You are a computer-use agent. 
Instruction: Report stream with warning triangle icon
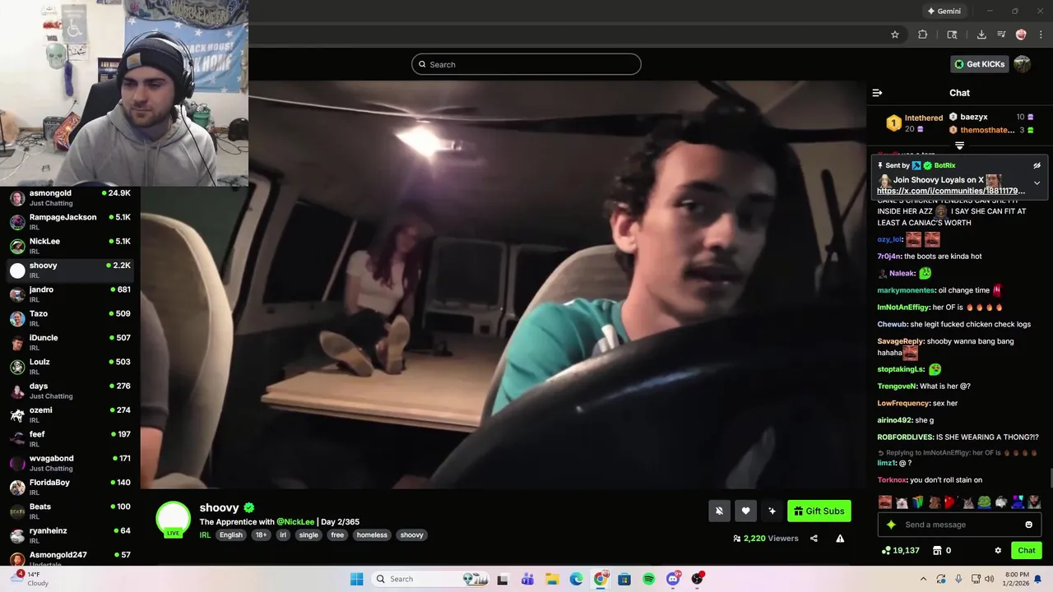[x=840, y=539]
